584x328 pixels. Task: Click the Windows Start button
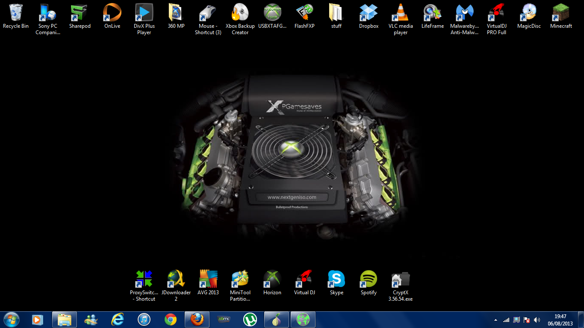pos(11,319)
